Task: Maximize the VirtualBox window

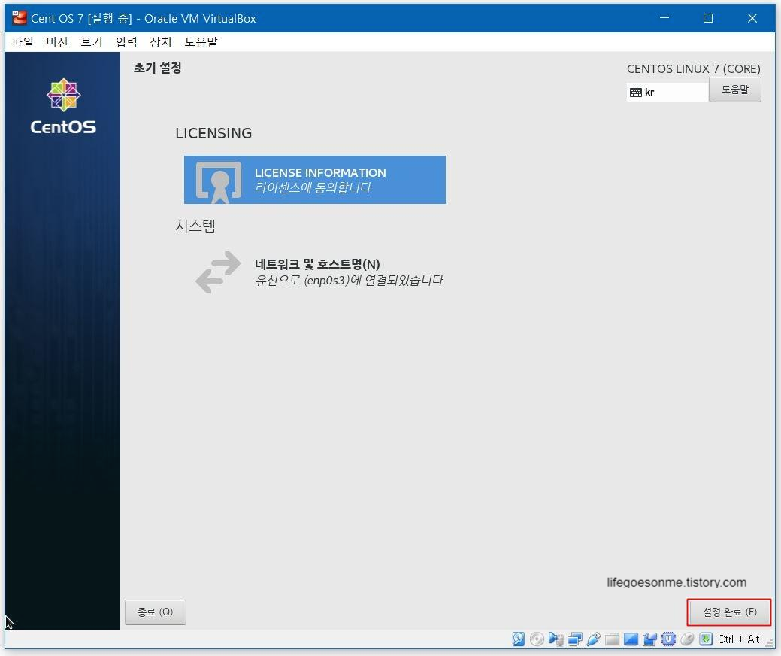Action: coord(708,18)
